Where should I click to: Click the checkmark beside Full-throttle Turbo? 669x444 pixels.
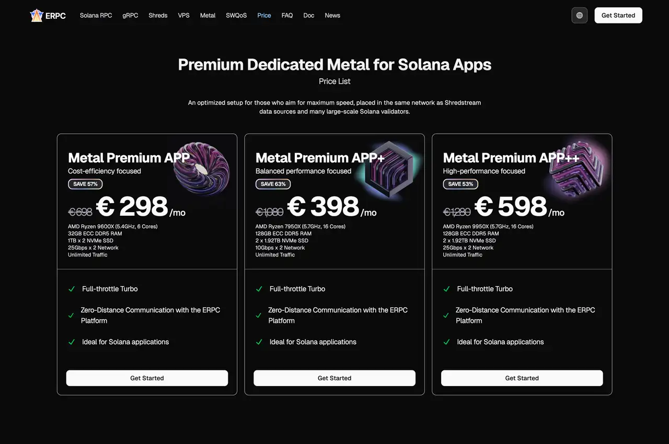[72, 289]
